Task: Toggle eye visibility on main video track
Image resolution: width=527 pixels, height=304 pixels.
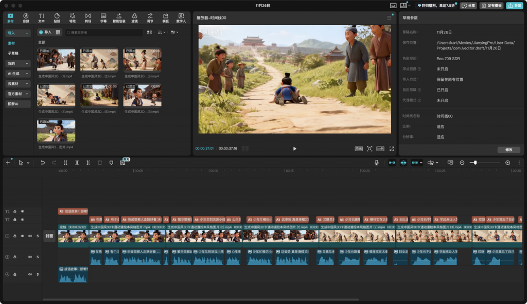Action: pos(22,236)
